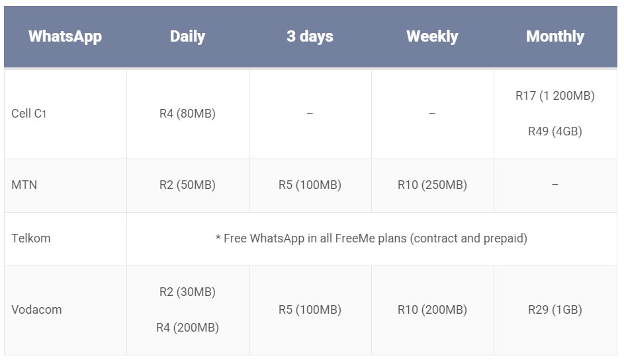Screen dimensions: 624x360
Task: Select MTN's R2 (50MB) daily bundle
Action: pyautogui.click(x=187, y=185)
